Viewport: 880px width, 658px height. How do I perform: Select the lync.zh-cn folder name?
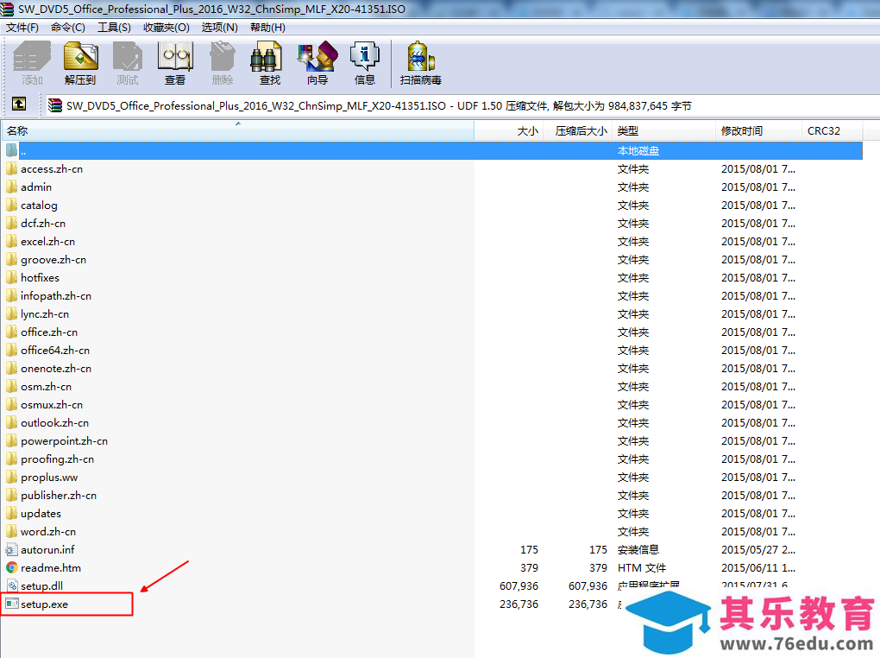(x=45, y=313)
